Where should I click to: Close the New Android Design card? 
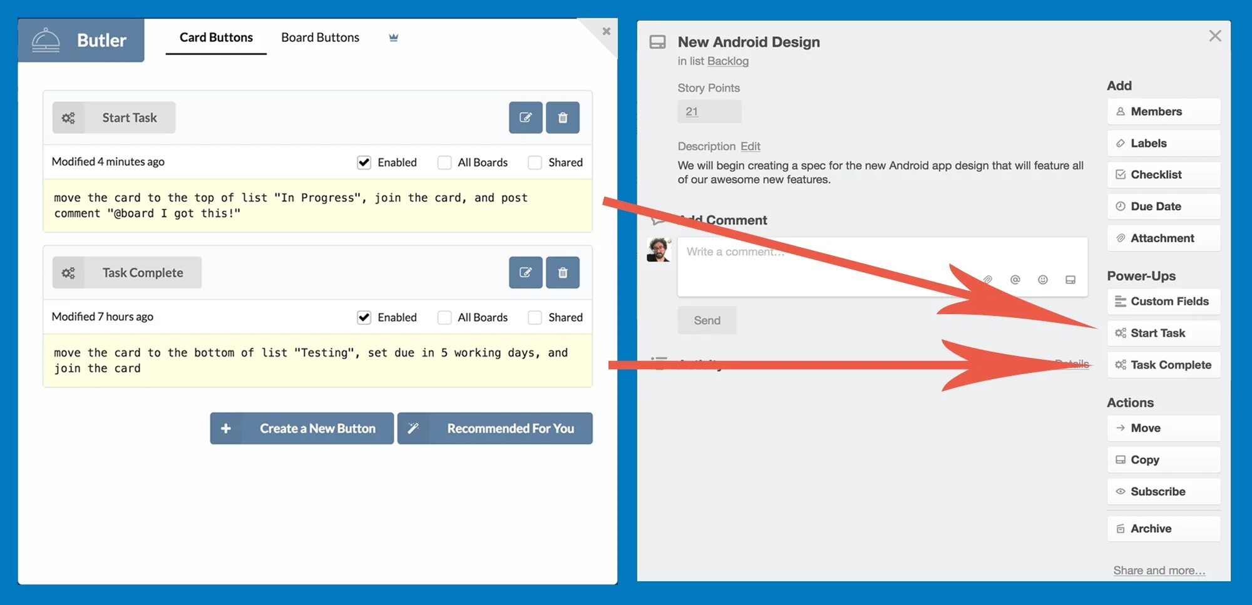pos(1215,36)
